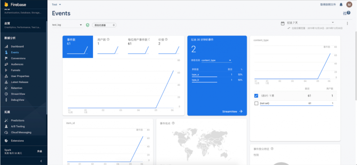Open the three-dot overflow menu by date range

pos(347,23)
